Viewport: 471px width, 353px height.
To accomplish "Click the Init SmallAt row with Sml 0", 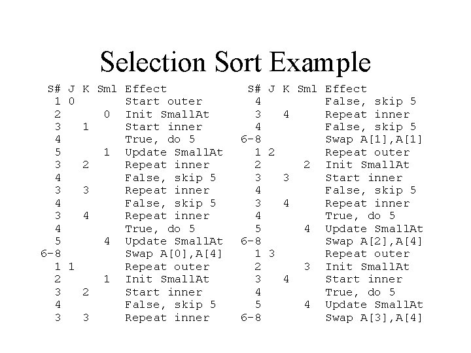I will pyautogui.click(x=132, y=114).
